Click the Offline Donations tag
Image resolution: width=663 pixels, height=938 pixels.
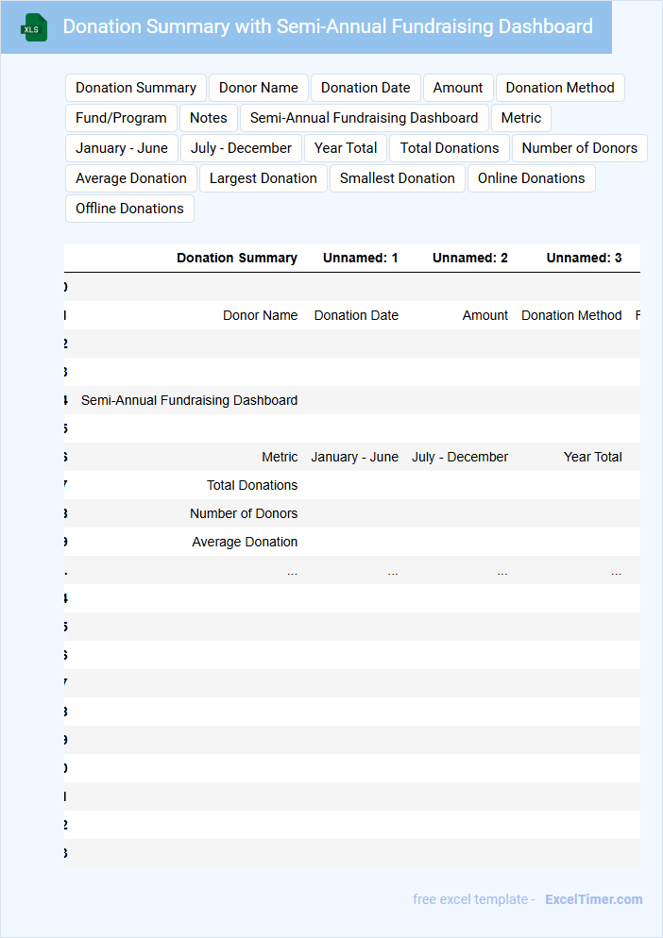pos(129,209)
